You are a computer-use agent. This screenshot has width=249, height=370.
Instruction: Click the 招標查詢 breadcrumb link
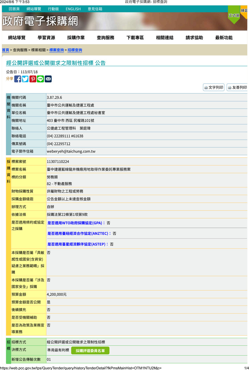[x=75, y=50]
